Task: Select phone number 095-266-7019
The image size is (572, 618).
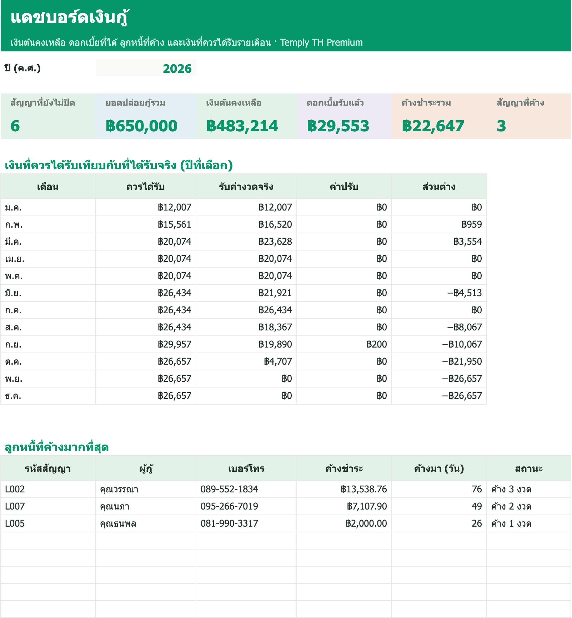Action: [246, 506]
